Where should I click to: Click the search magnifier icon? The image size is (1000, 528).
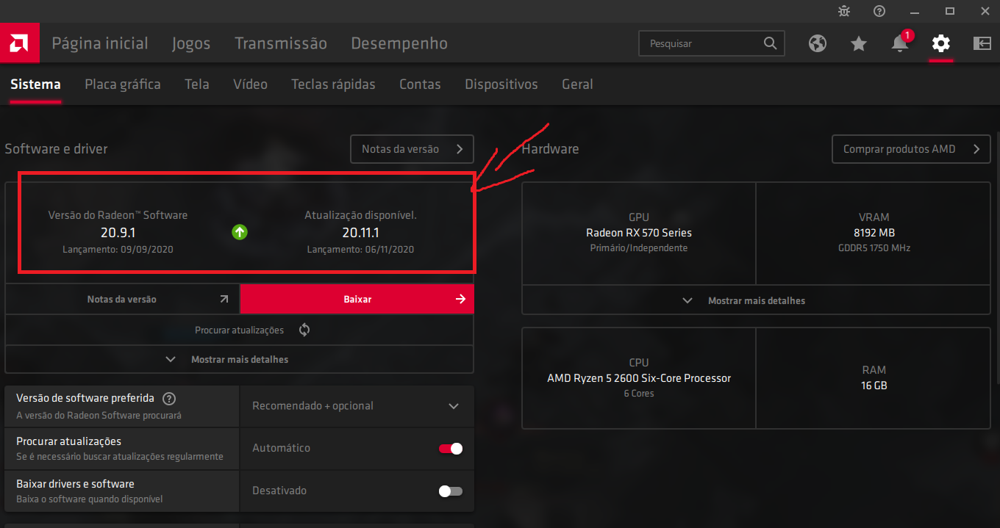770,43
